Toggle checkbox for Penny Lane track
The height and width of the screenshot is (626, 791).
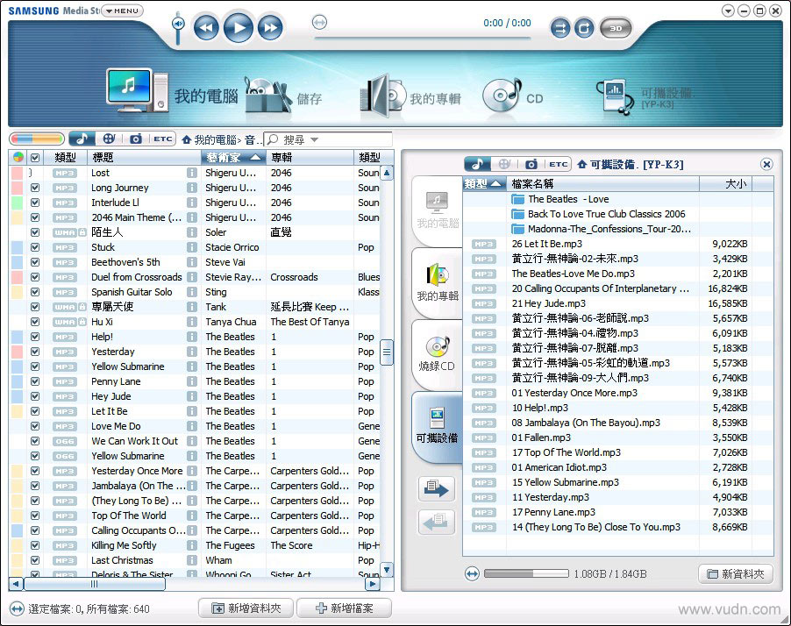35,381
